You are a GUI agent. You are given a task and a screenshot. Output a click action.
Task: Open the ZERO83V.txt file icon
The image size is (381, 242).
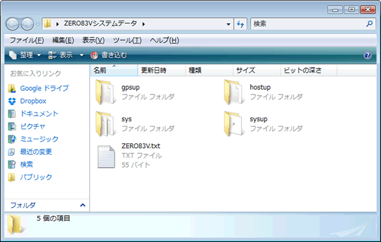106,156
